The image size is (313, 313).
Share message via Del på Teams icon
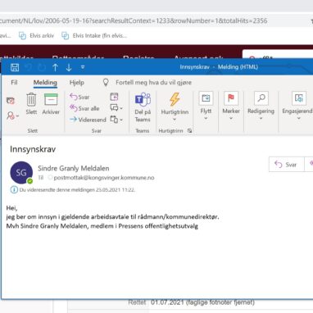tap(143, 107)
